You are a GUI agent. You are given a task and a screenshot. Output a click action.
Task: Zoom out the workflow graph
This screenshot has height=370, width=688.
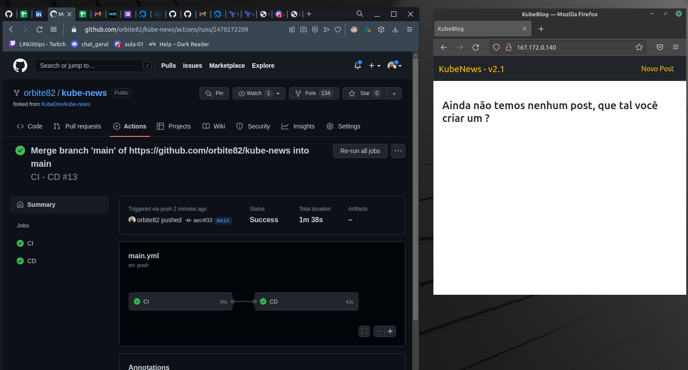tap(379, 331)
